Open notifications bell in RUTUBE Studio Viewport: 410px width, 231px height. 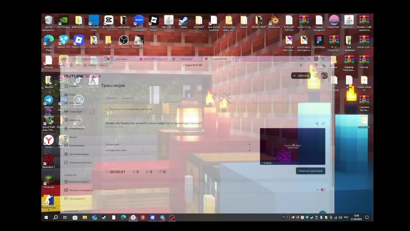point(316,76)
